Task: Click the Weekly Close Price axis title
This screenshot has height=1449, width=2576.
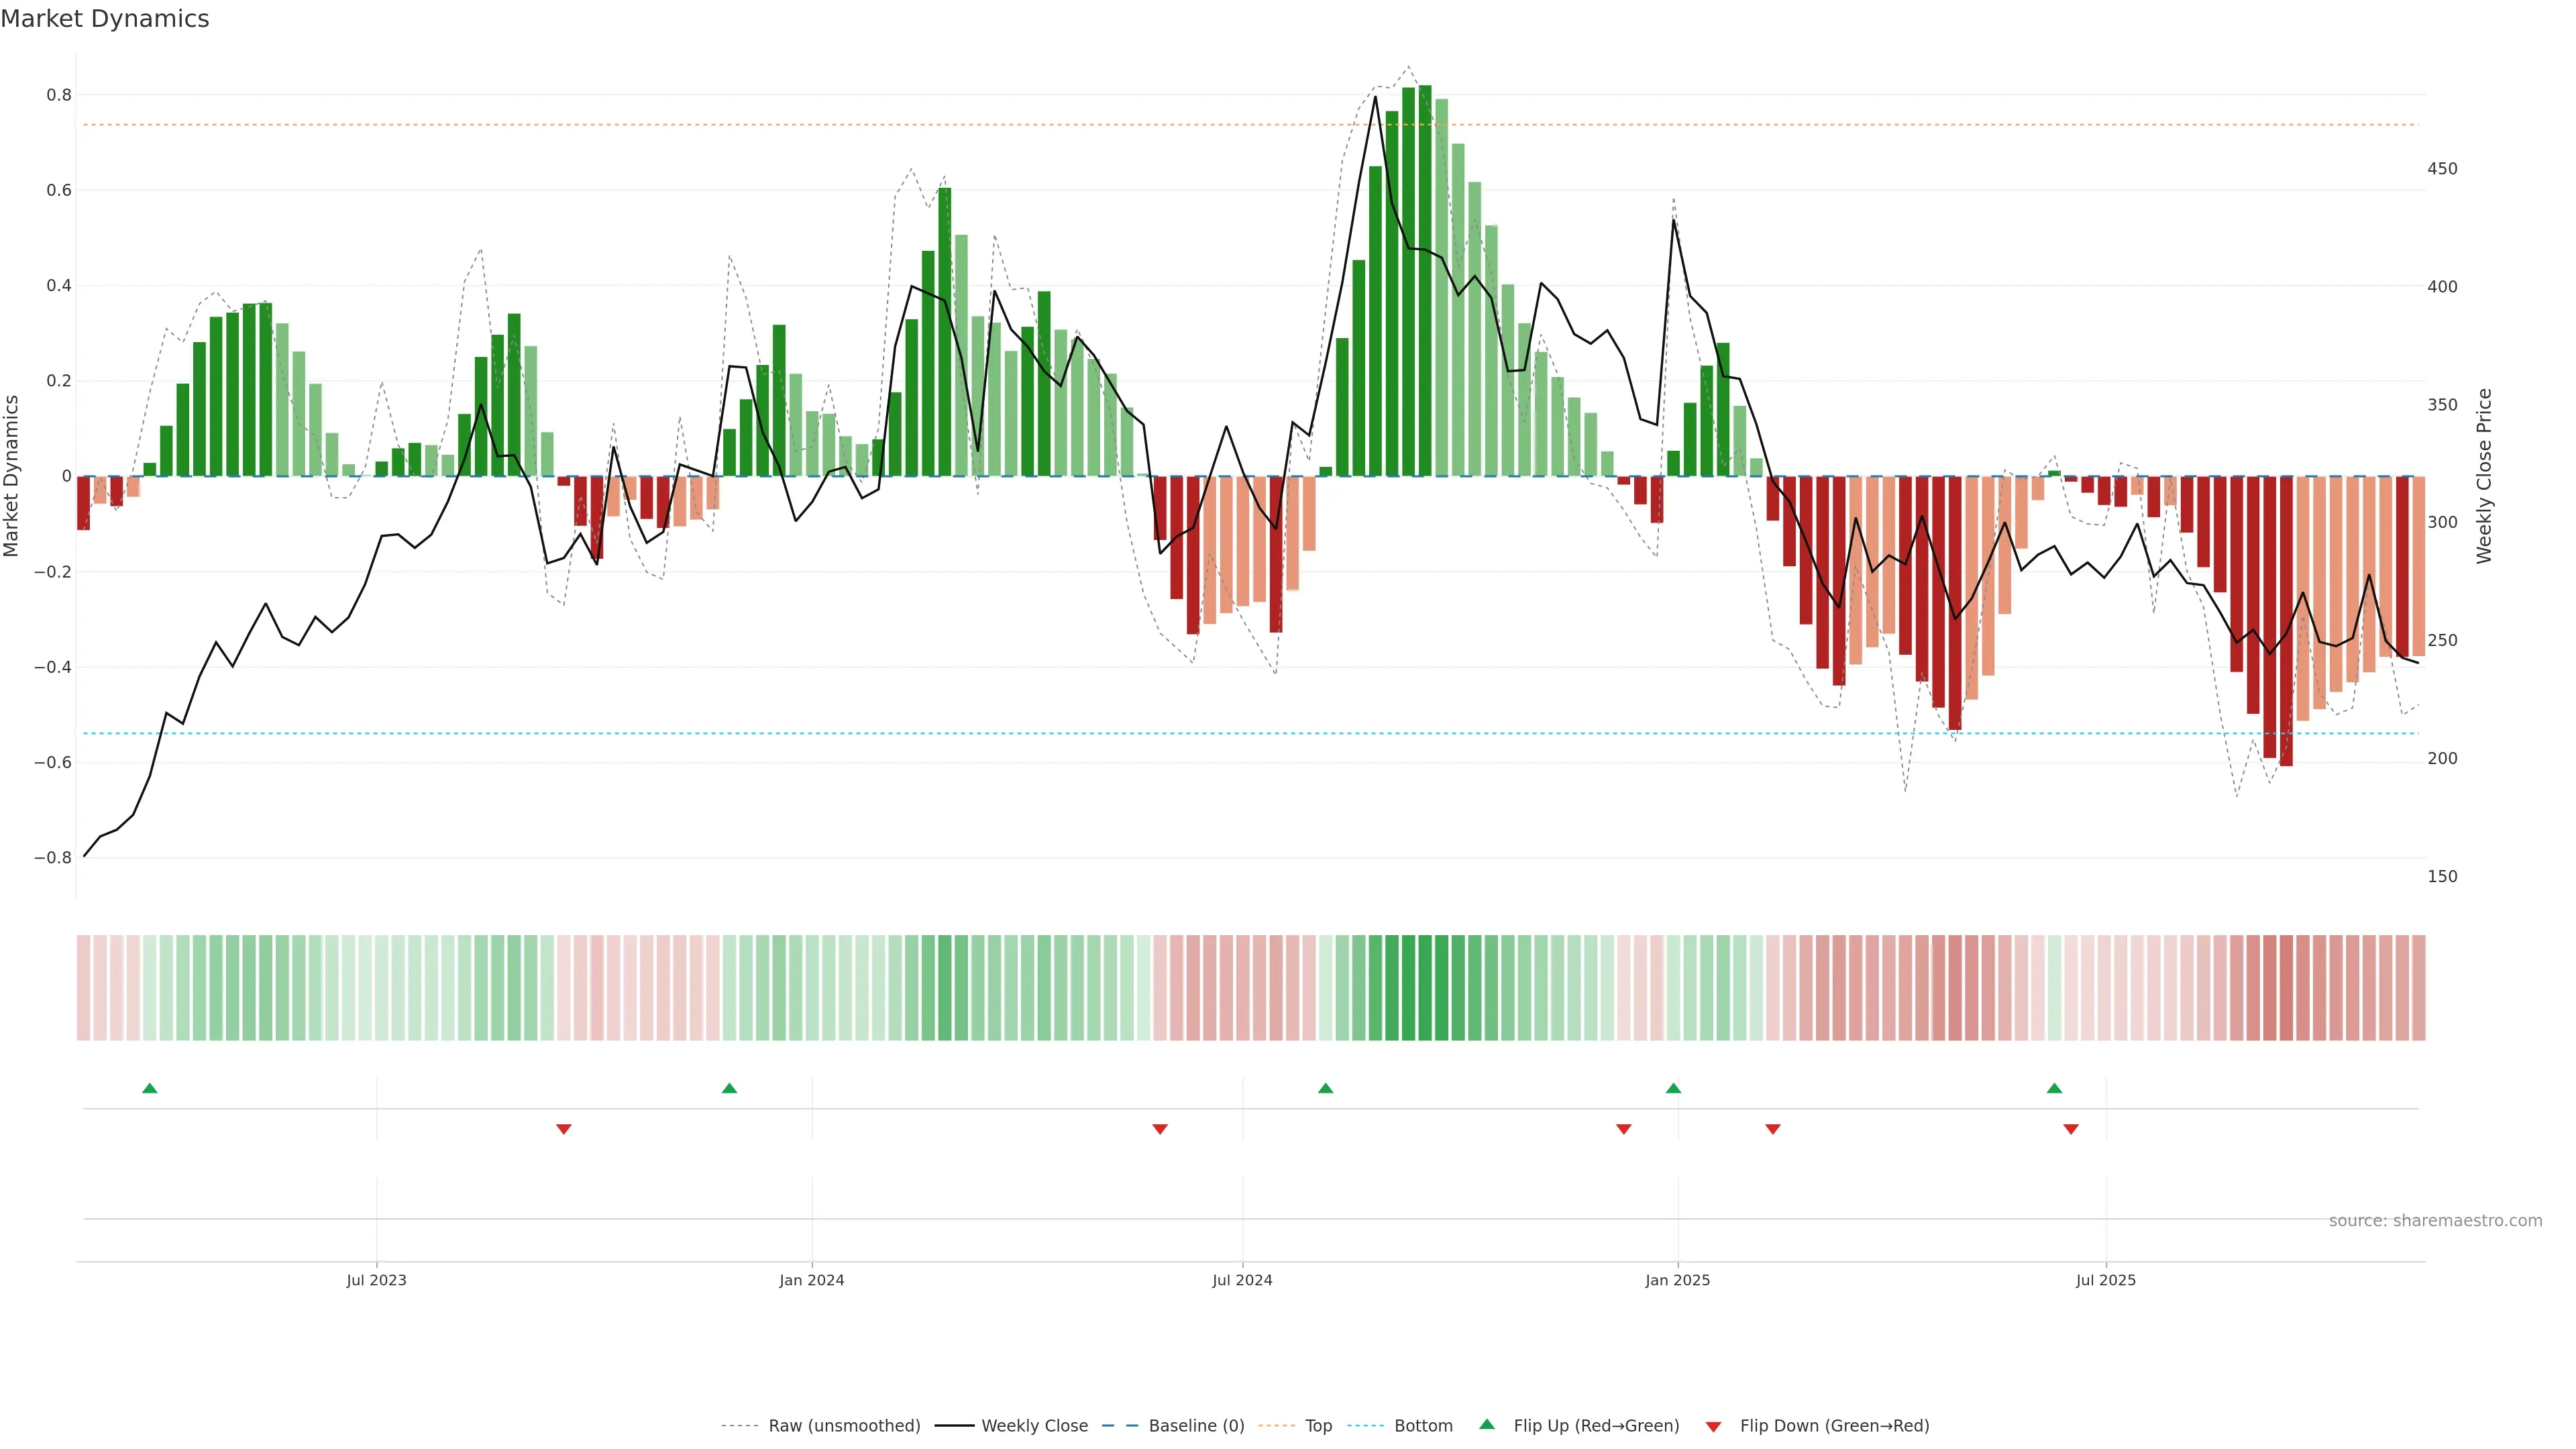Action: click(x=2484, y=476)
